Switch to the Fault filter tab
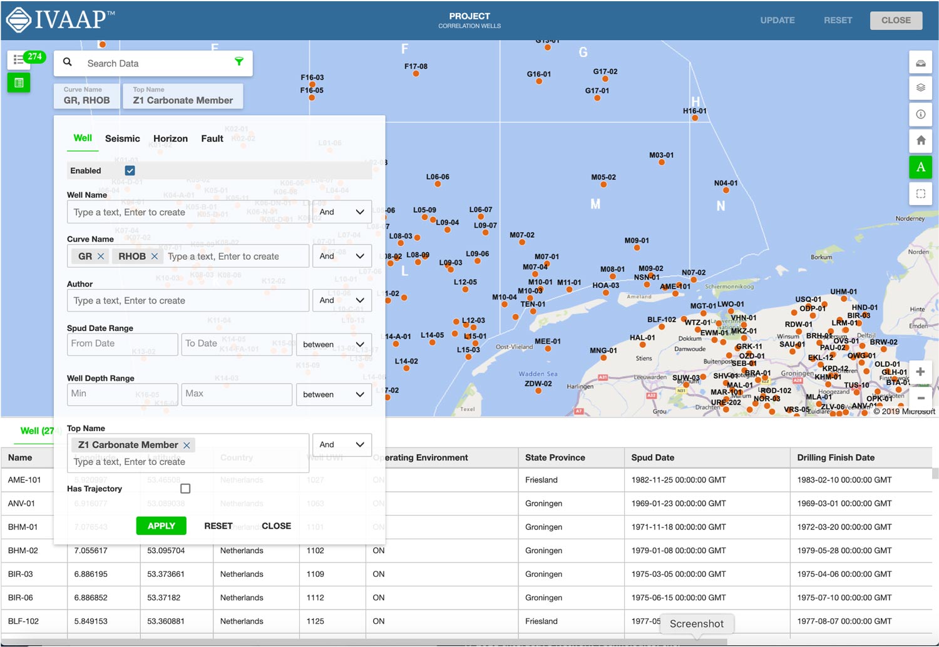This screenshot has height=647, width=939. click(x=212, y=138)
